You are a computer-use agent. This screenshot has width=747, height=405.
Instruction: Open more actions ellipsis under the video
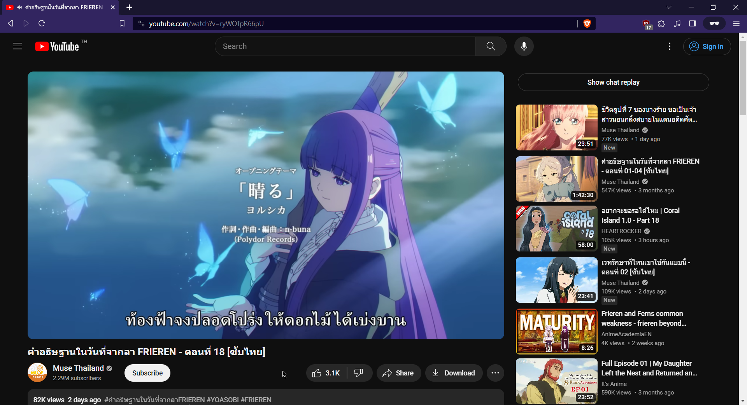[495, 373]
